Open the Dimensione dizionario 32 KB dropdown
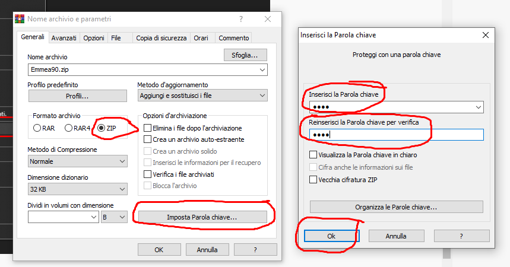 point(78,189)
